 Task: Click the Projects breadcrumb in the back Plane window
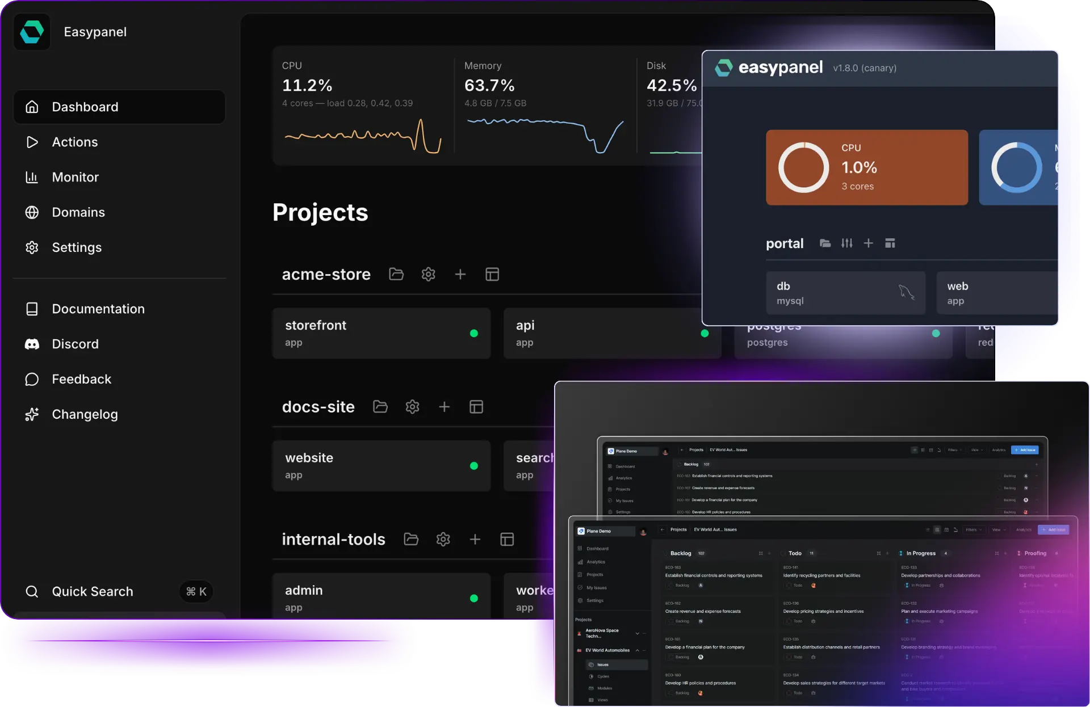[x=696, y=450]
